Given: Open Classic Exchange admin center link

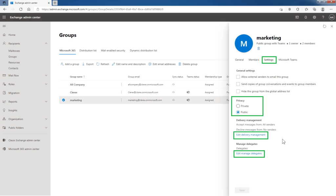Looking at the screenshot, I should tap(24, 140).
